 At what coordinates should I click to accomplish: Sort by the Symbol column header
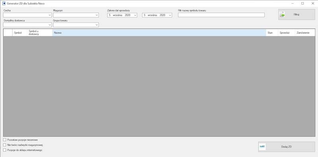pyautogui.click(x=19, y=33)
